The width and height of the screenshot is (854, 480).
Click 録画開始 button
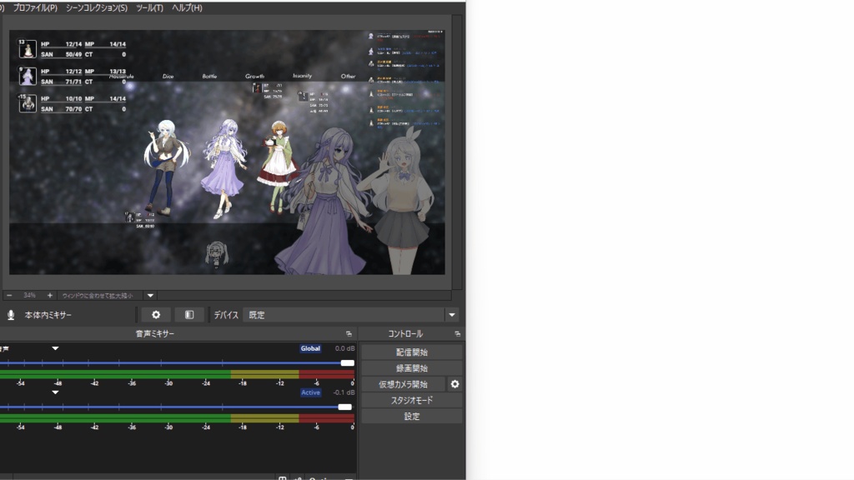[412, 368]
